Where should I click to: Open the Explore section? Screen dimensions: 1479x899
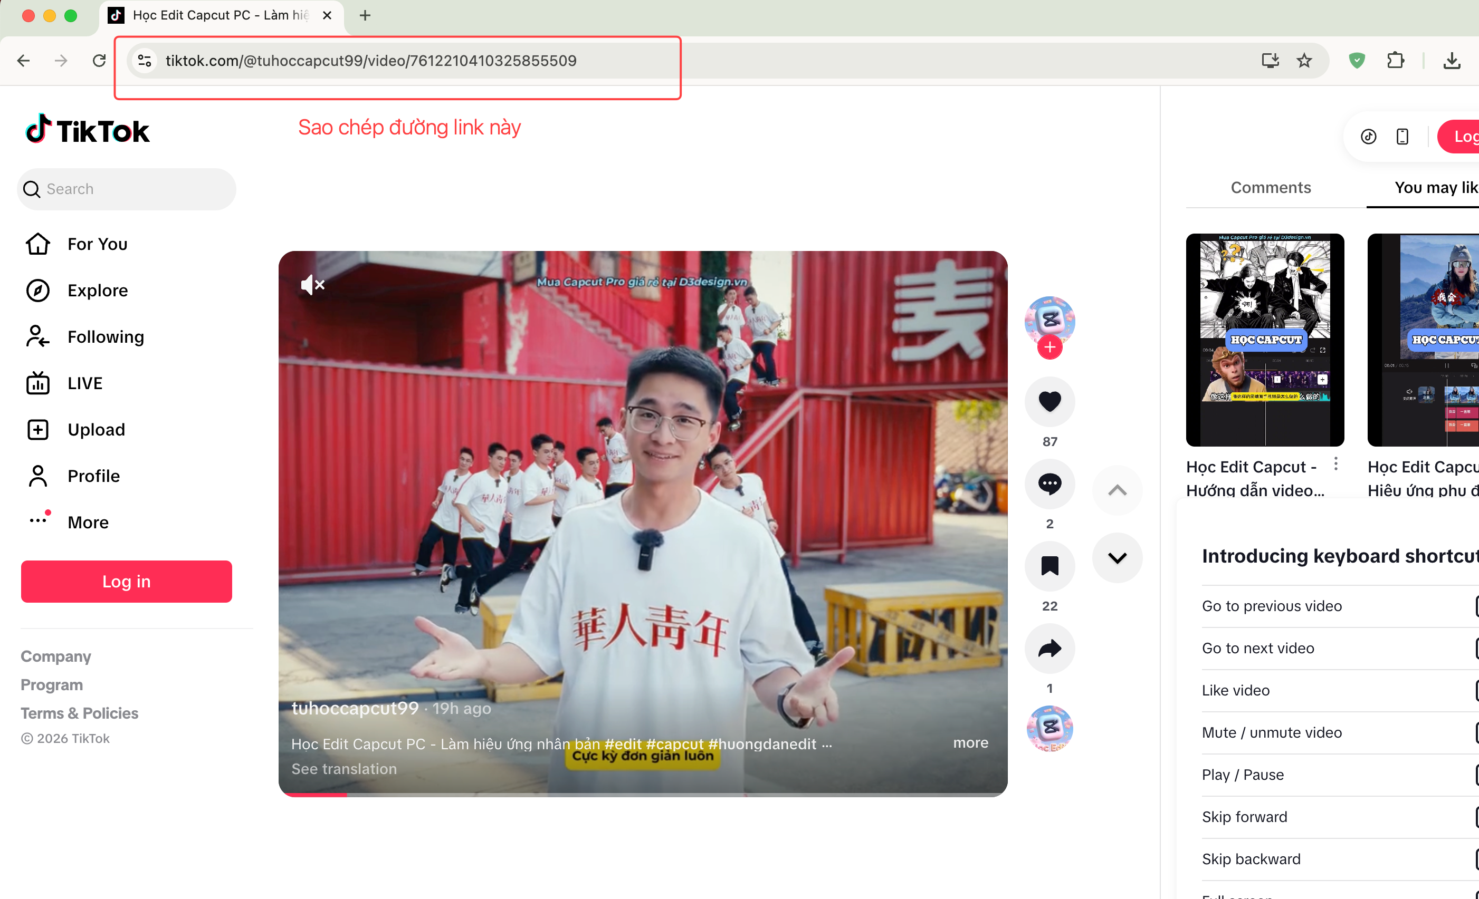(x=97, y=291)
